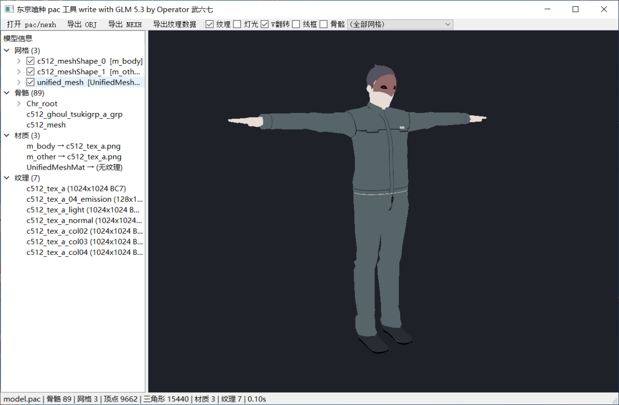Click 顶点 9662 in status bar

(x=121, y=399)
